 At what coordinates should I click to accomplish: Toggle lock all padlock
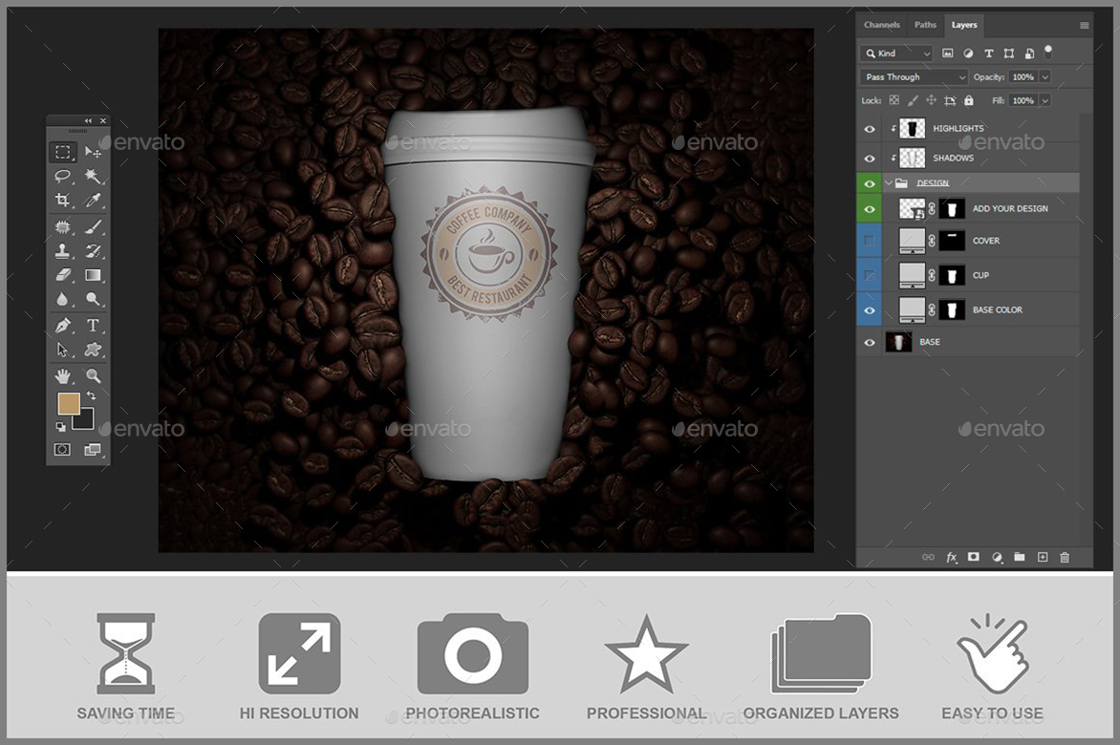tap(969, 100)
